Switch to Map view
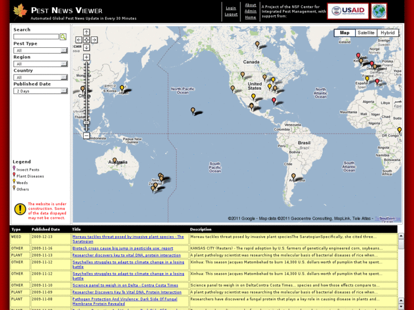This screenshot has height=310, width=414. [345, 33]
